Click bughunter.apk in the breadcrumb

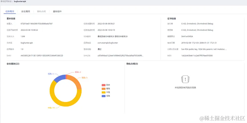coord(20,1)
